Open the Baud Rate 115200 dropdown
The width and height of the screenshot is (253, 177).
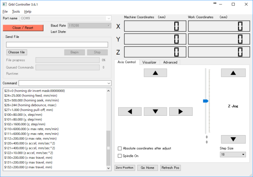point(90,26)
